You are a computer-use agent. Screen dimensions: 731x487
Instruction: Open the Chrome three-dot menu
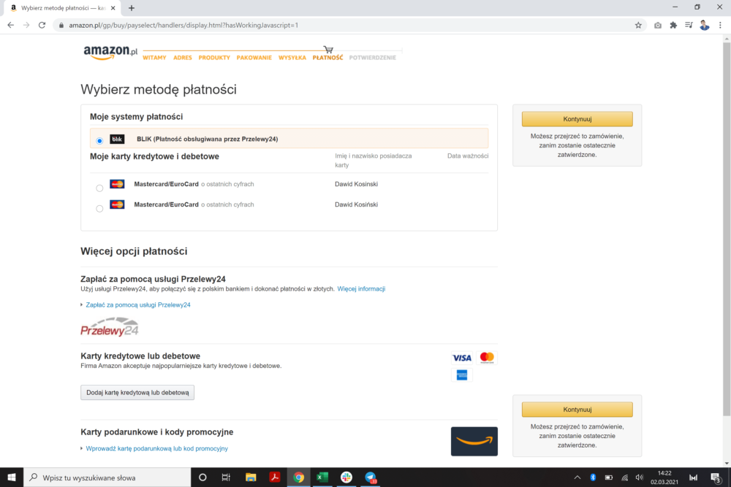720,25
